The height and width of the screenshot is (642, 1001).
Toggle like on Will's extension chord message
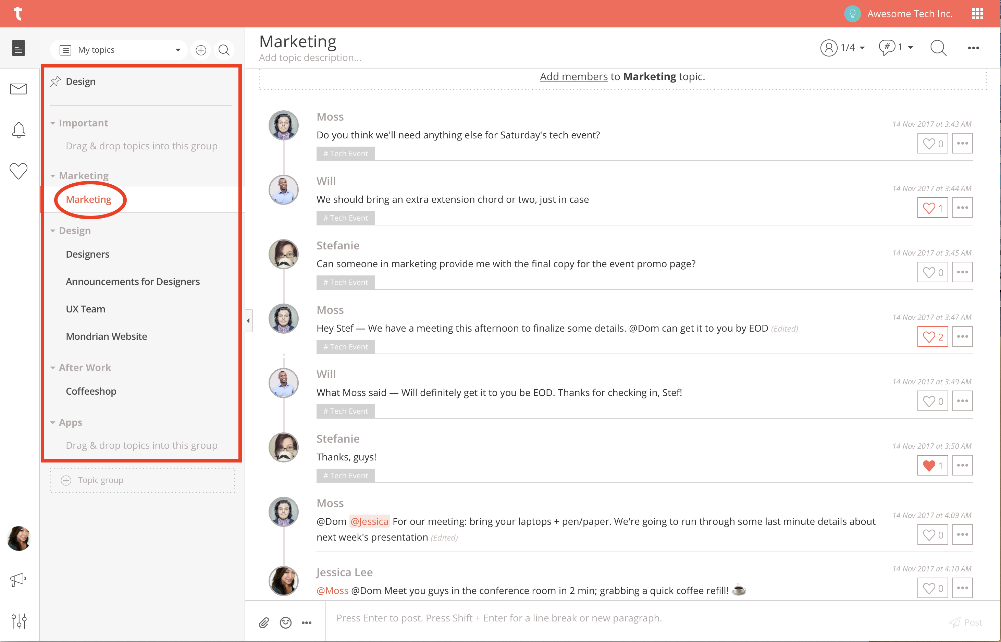(x=932, y=208)
